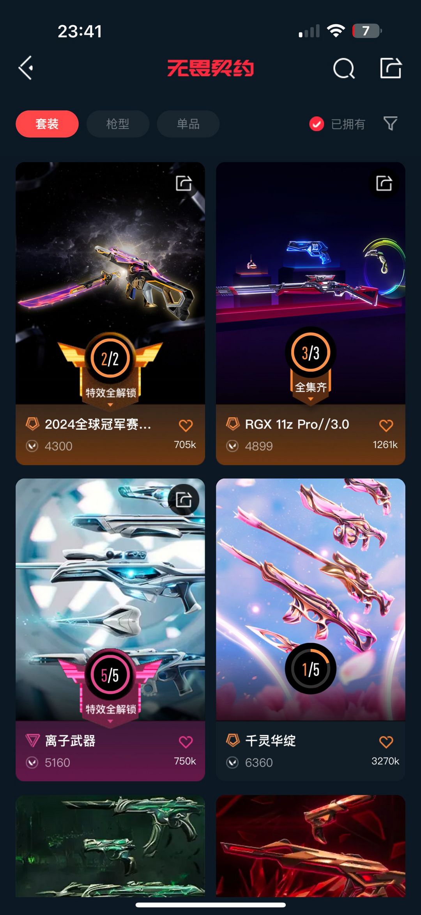The width and height of the screenshot is (421, 915).
Task: Tap the top-right share icon
Action: tap(391, 68)
